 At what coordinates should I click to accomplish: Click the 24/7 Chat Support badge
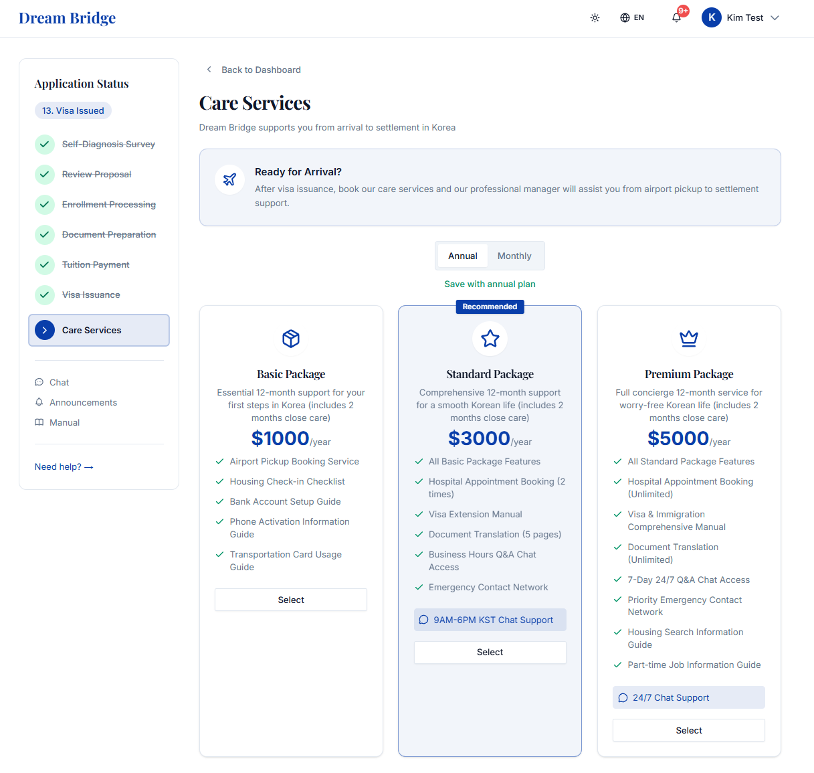[689, 697]
